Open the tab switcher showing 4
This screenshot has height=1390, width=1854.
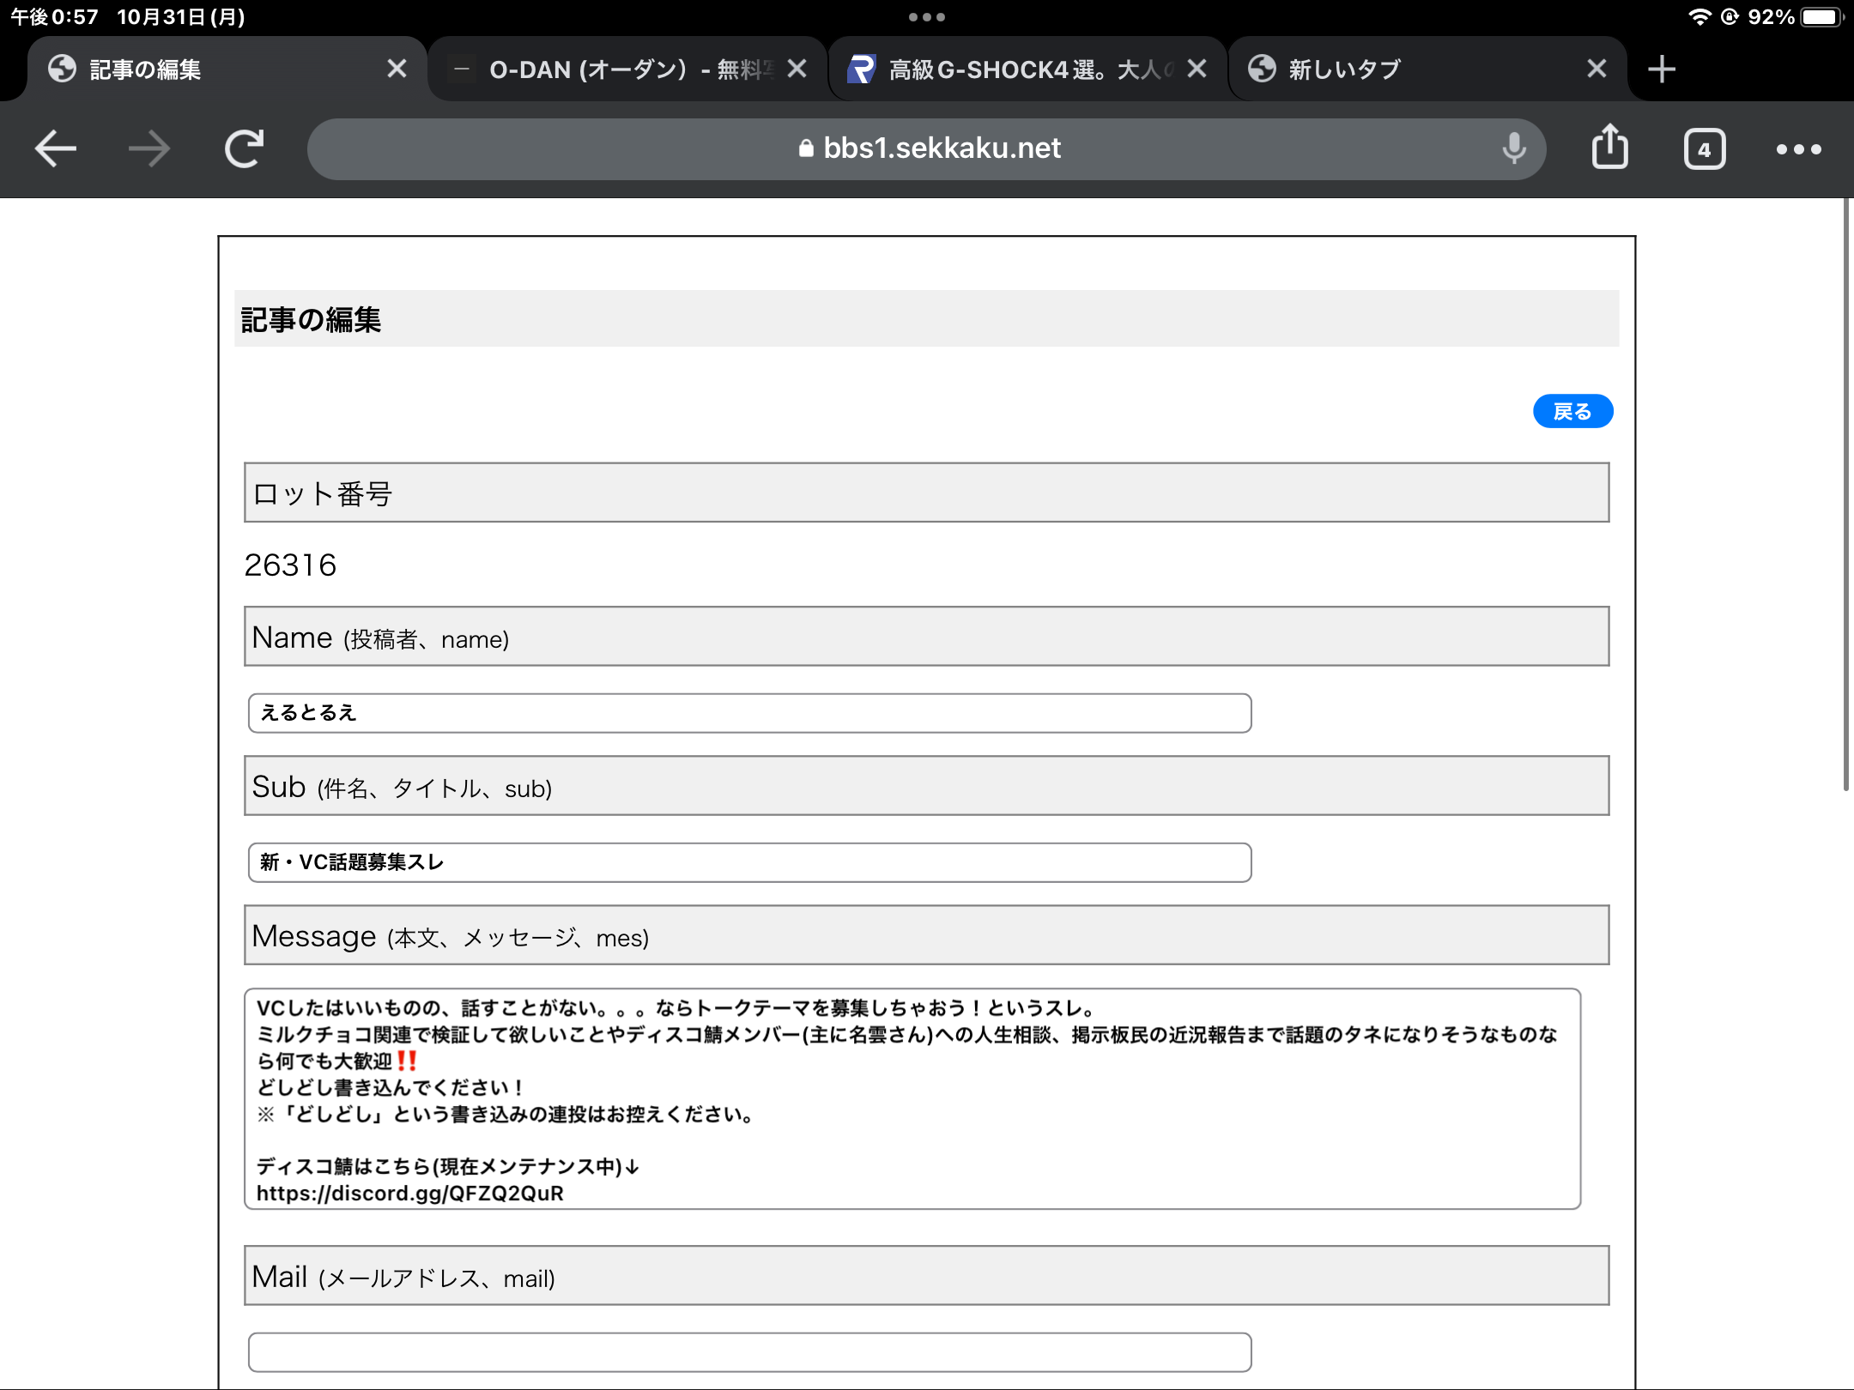tap(1704, 149)
